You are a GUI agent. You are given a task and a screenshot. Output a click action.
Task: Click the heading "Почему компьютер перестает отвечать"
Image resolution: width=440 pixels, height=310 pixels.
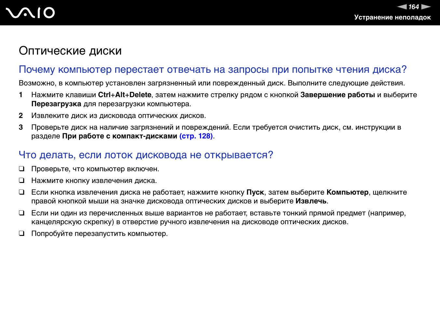click(213, 70)
